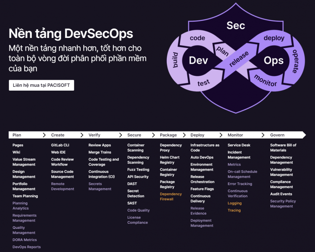Select the code segment in the DevOps loop
The width and height of the screenshot is (315, 252).
click(197, 38)
